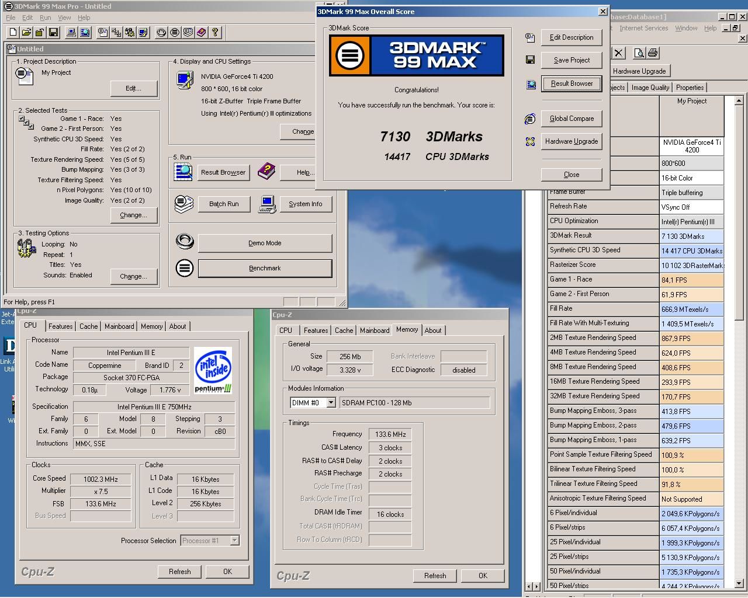Switch to About tab in Cpu-Z Memory window
748x598 pixels.
coord(433,331)
